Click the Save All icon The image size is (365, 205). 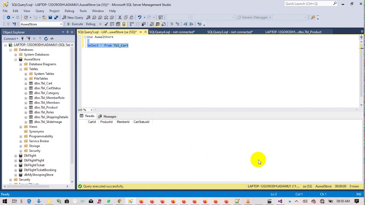[56, 17]
